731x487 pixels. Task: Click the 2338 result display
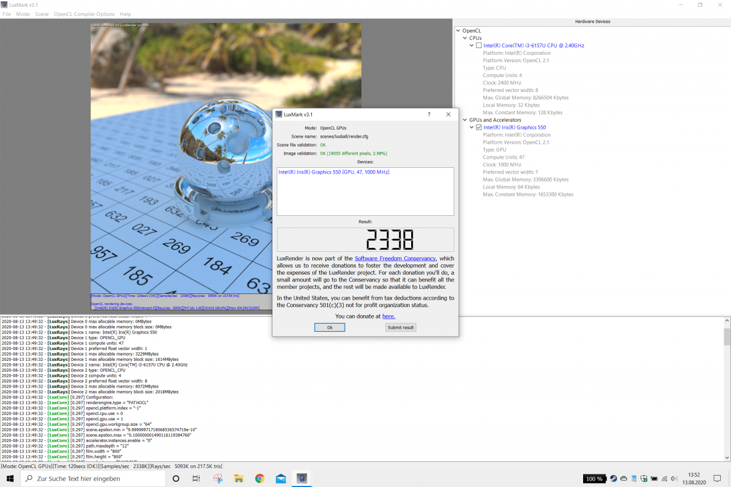[x=365, y=240]
